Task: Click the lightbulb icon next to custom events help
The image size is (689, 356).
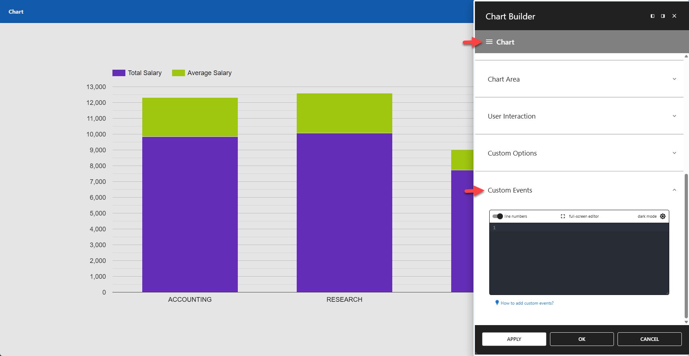Action: coord(497,303)
